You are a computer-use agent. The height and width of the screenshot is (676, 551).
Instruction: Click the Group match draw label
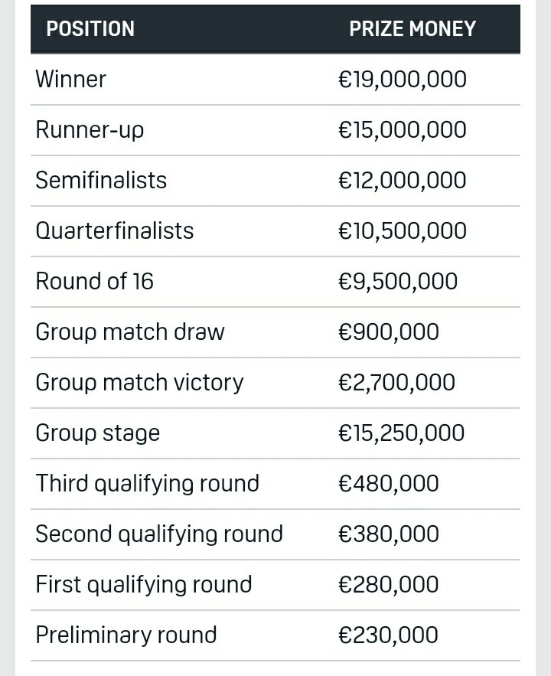click(130, 332)
